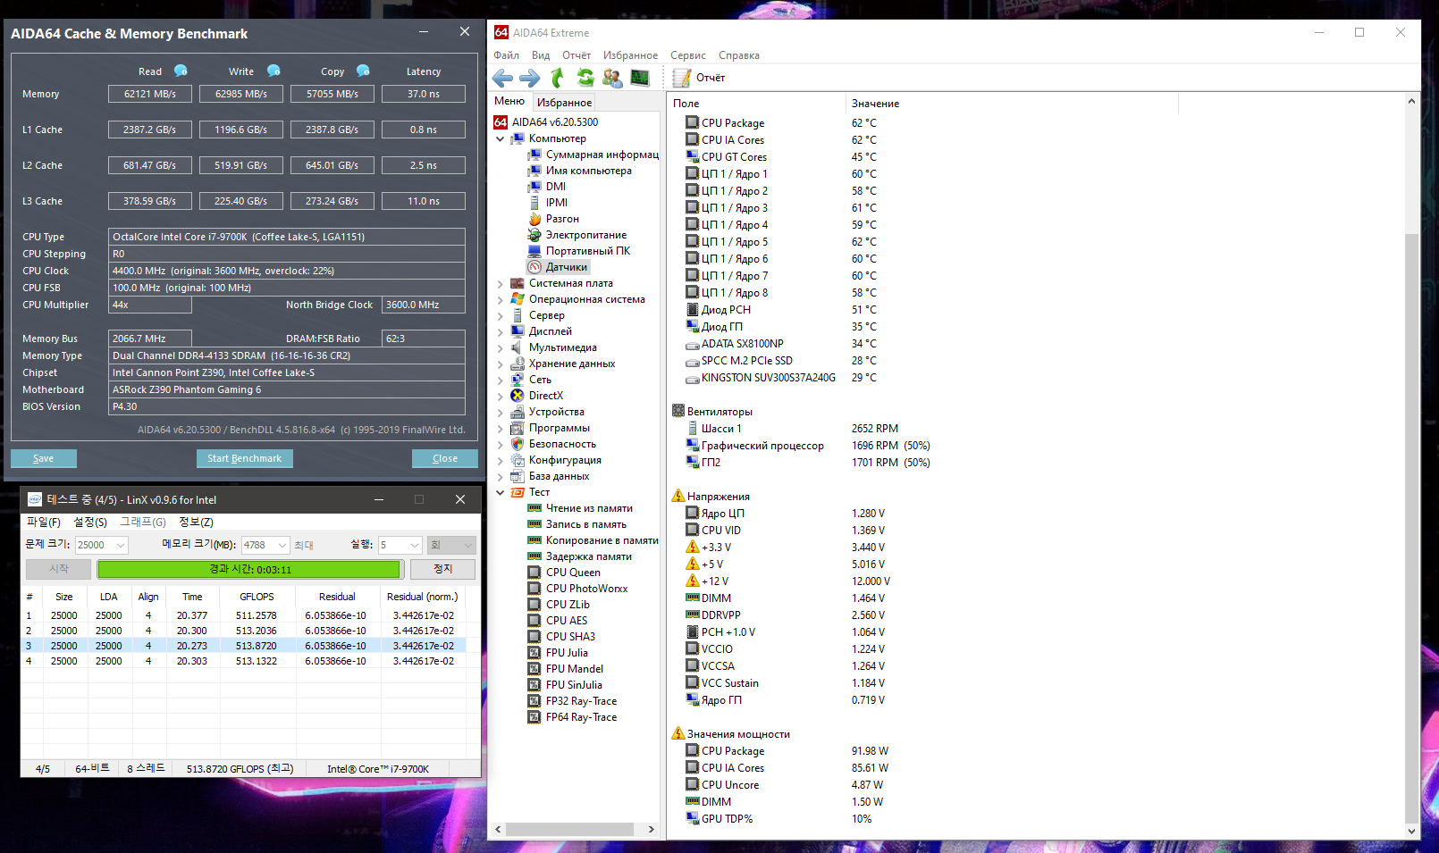This screenshot has width=1439, height=853.
Task: Go back with the blue left arrow
Action: pyautogui.click(x=502, y=78)
